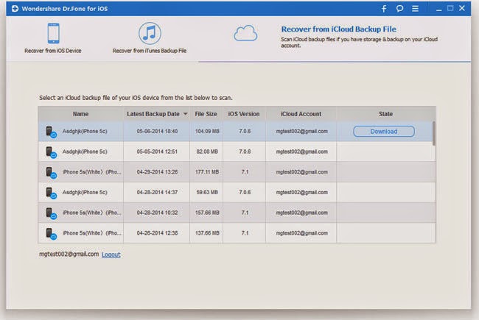Click the 59.63 MB file size cell
479x320 pixels.
click(207, 193)
